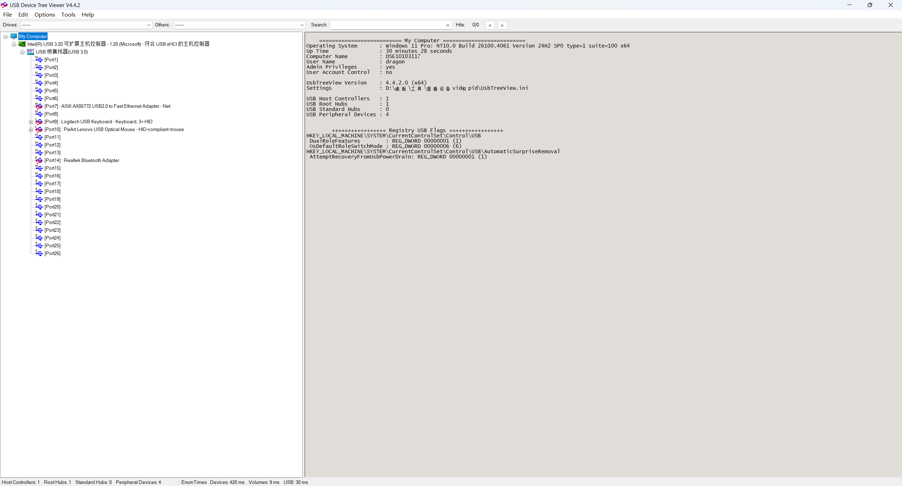This screenshot has width=902, height=486.
Task: Clear the search field with X
Action: [x=447, y=25]
